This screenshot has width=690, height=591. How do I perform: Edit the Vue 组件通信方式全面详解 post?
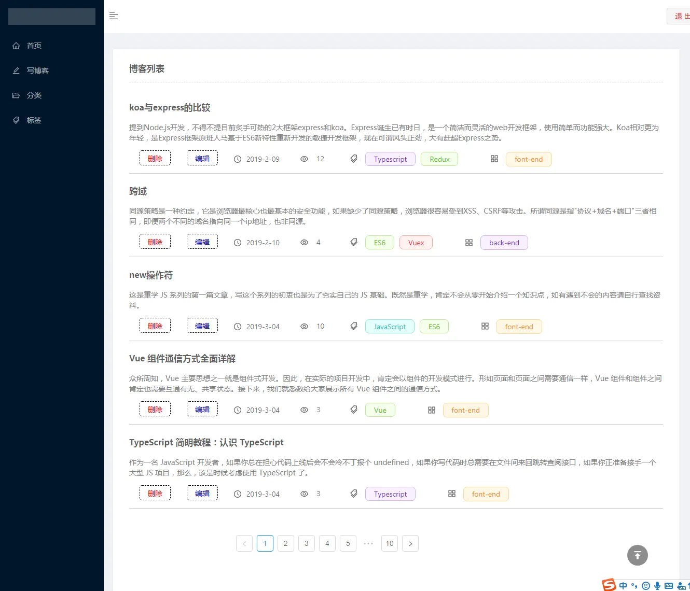tap(202, 409)
